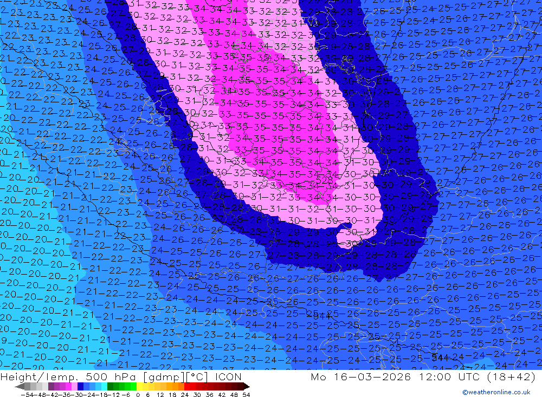Image resolution: width=542 pixels, height=397 pixels.
Task: Click the 528 height contour label on the map
Action: [x=324, y=180]
